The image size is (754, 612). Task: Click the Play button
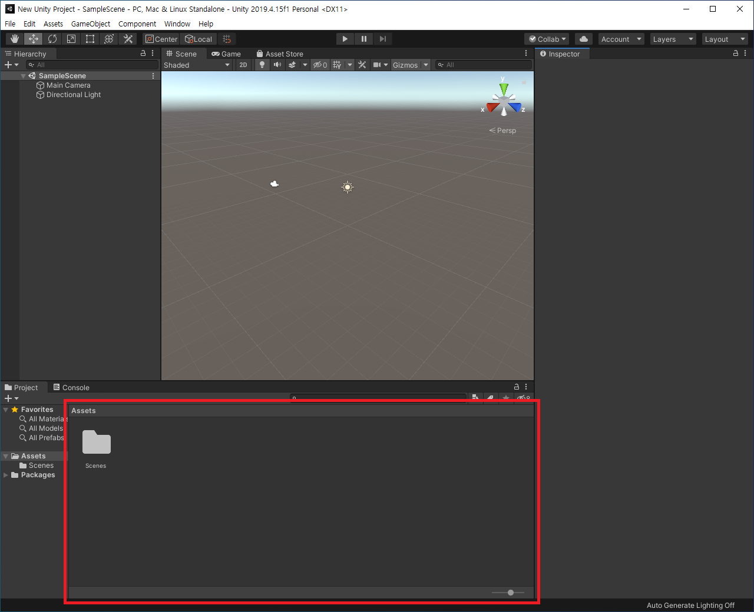click(345, 39)
